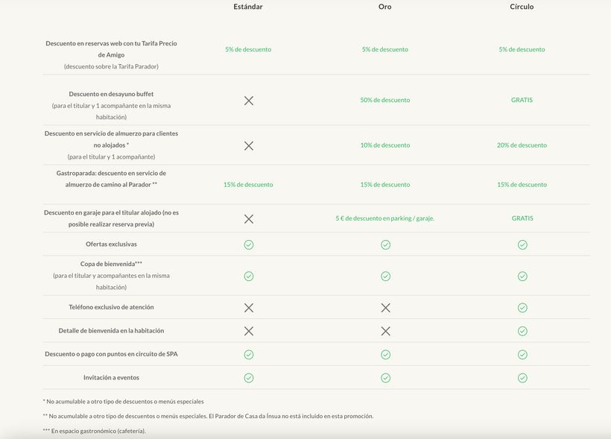This screenshot has width=611, height=439.
Task: Click the X icon for Estándar almuerzo no alojados
Action: click(x=249, y=146)
